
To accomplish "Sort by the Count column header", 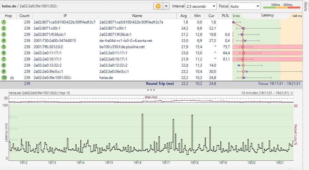I will [24, 16].
